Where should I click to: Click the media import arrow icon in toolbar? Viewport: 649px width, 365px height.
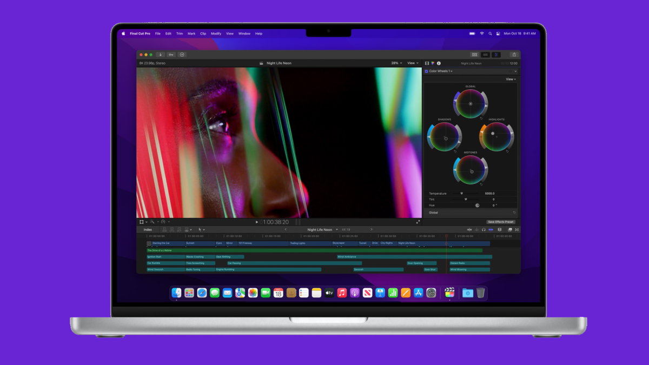click(x=161, y=54)
